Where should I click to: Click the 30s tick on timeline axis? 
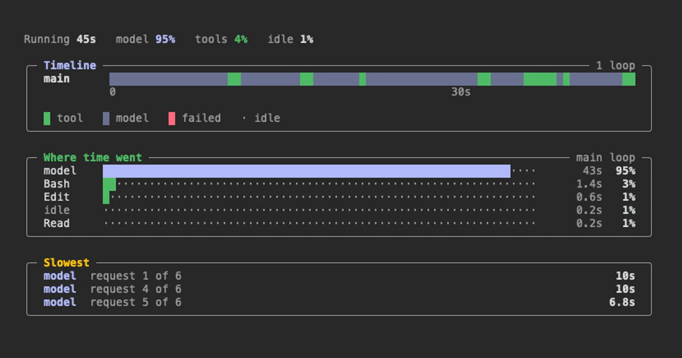461,92
